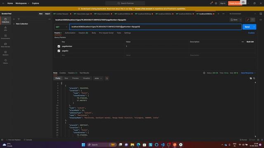Switch to the Test Results response tab
The image size is (264, 148).
tap(84, 73)
